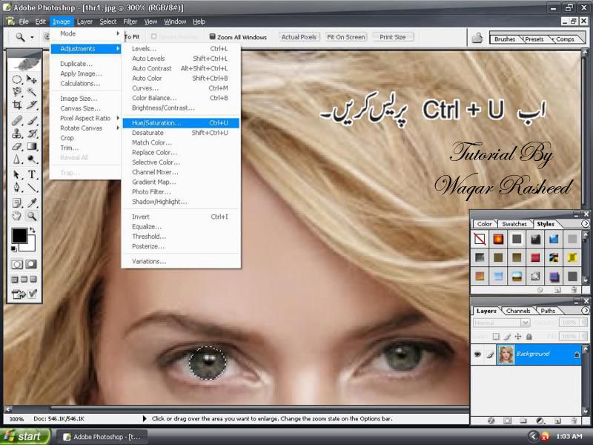Select the Eraser tool
Screen dimensions: 593x445
click(17, 147)
